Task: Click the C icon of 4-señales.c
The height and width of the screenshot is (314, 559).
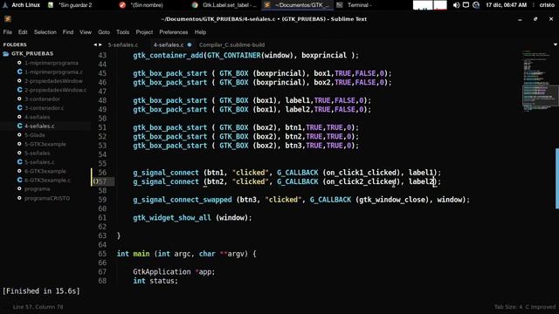Action: pos(19,126)
